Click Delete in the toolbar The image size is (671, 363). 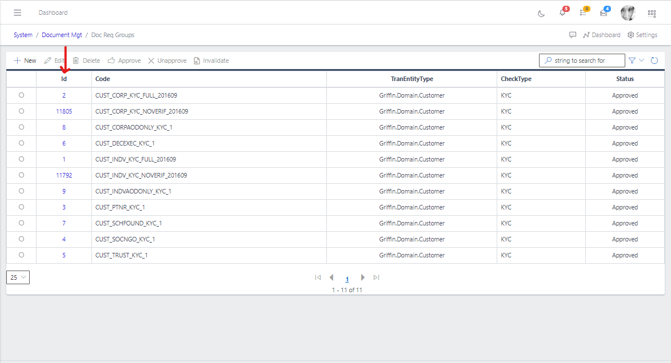click(86, 61)
